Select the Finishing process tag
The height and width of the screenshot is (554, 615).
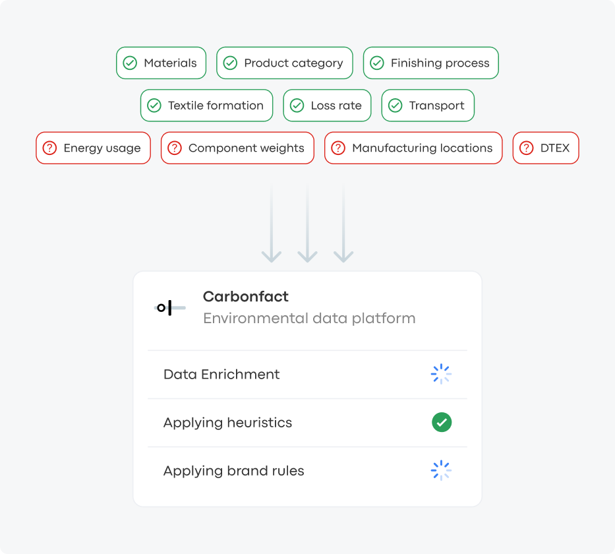[430, 63]
